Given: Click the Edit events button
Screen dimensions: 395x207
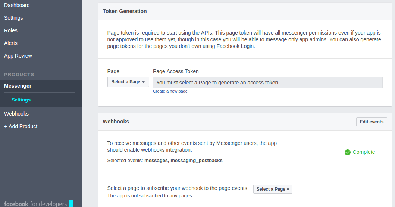Looking at the screenshot, I should [x=372, y=122].
